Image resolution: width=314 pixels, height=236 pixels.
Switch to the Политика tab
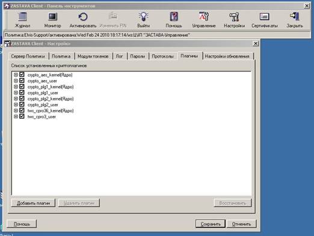[x=61, y=56]
